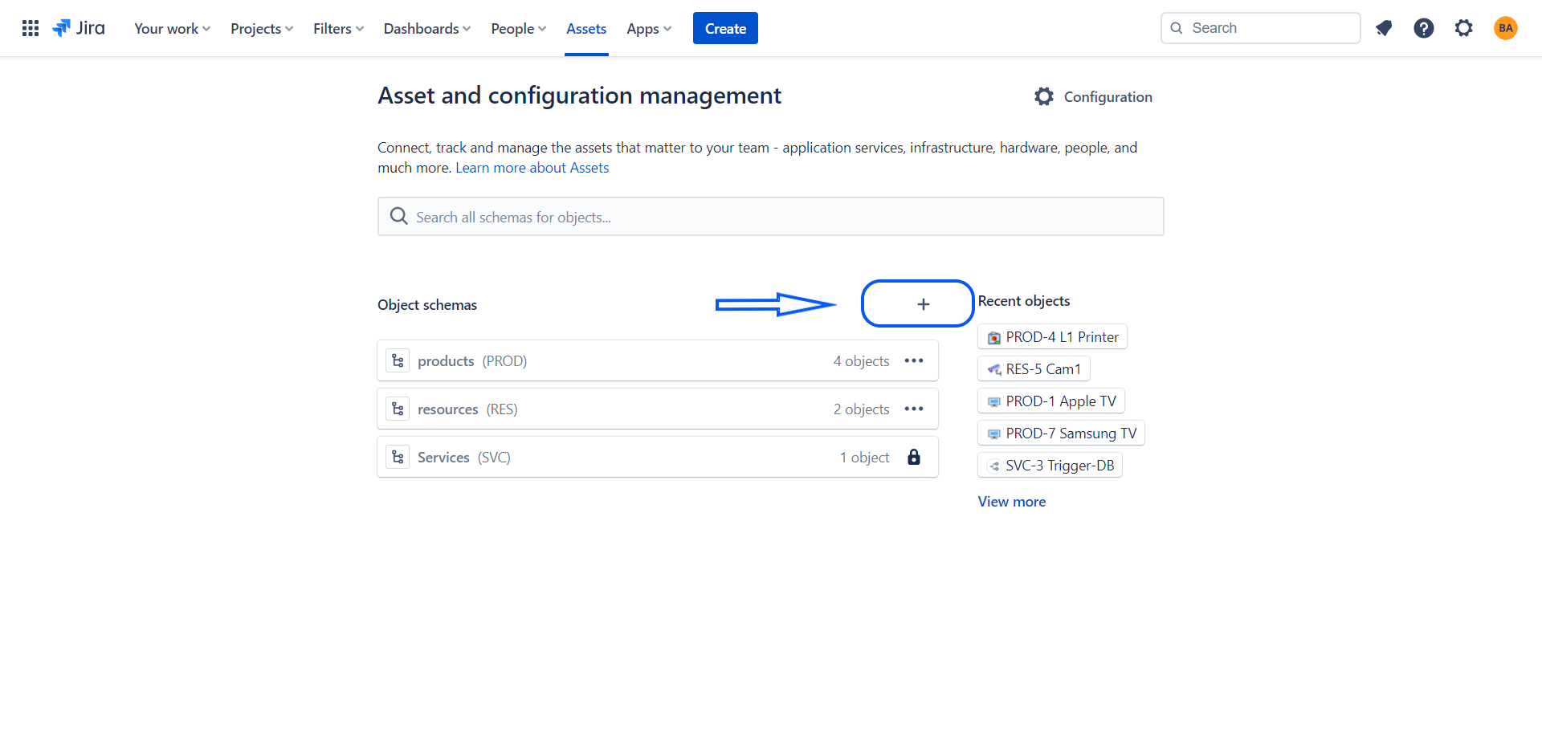Expand the Filters dropdown

click(338, 28)
